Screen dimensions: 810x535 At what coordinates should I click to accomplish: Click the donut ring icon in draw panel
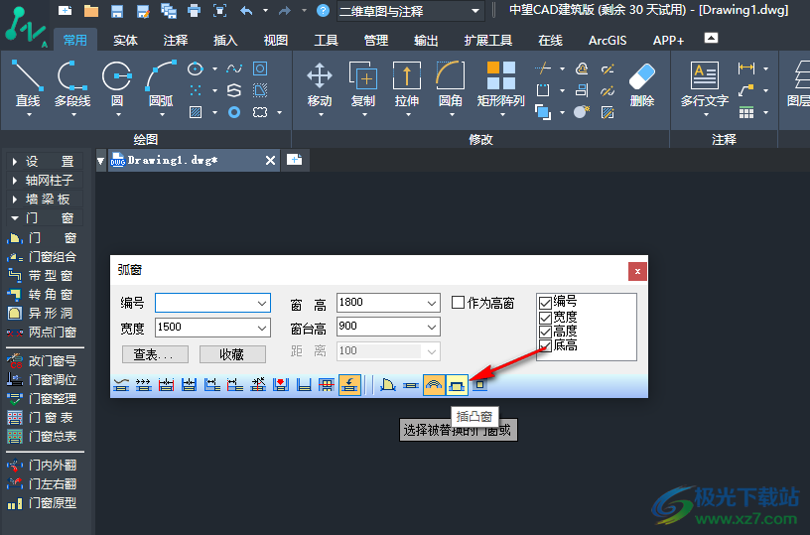(234, 112)
